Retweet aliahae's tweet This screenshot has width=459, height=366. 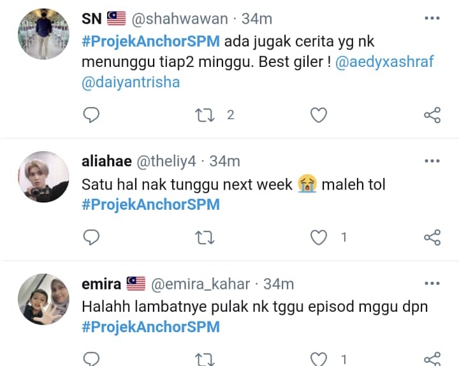205,237
